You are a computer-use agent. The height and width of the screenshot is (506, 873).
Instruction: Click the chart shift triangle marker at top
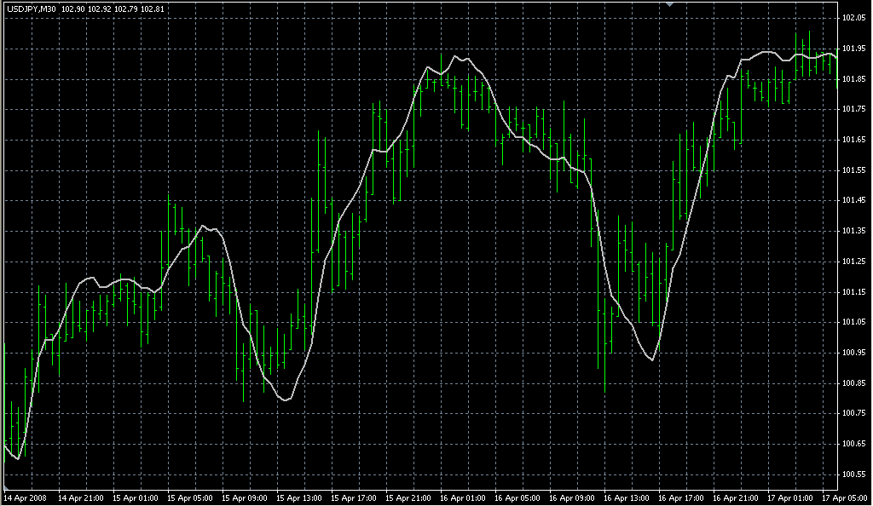[x=670, y=4]
